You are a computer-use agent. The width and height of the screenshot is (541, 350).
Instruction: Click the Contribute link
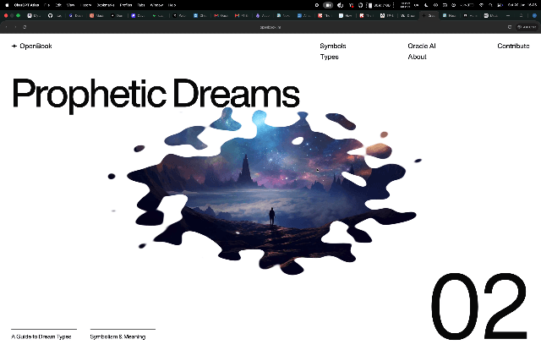tap(513, 46)
